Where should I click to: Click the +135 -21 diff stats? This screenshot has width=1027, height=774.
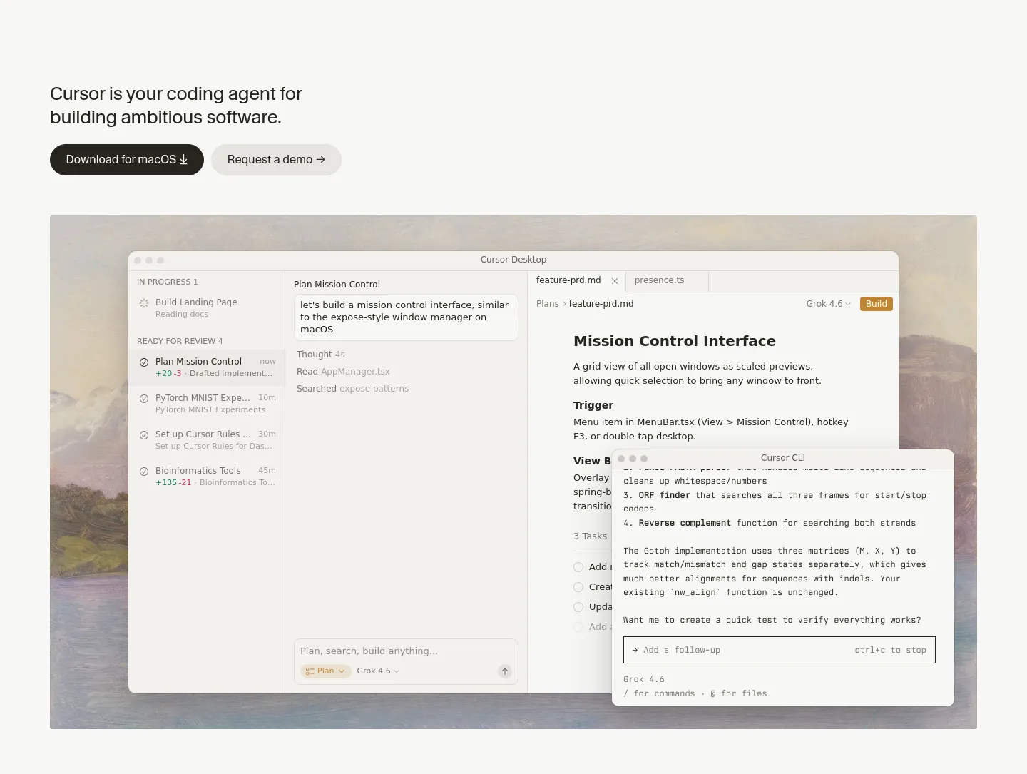pos(173,482)
